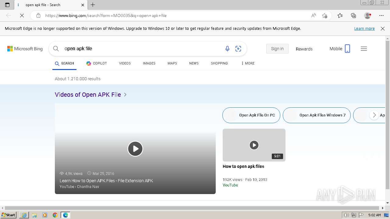
Task: Open the Bing hamburger menu
Action: pos(364,49)
